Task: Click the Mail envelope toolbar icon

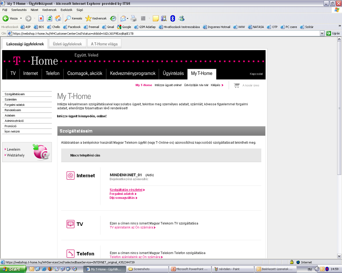Action: tap(123, 18)
